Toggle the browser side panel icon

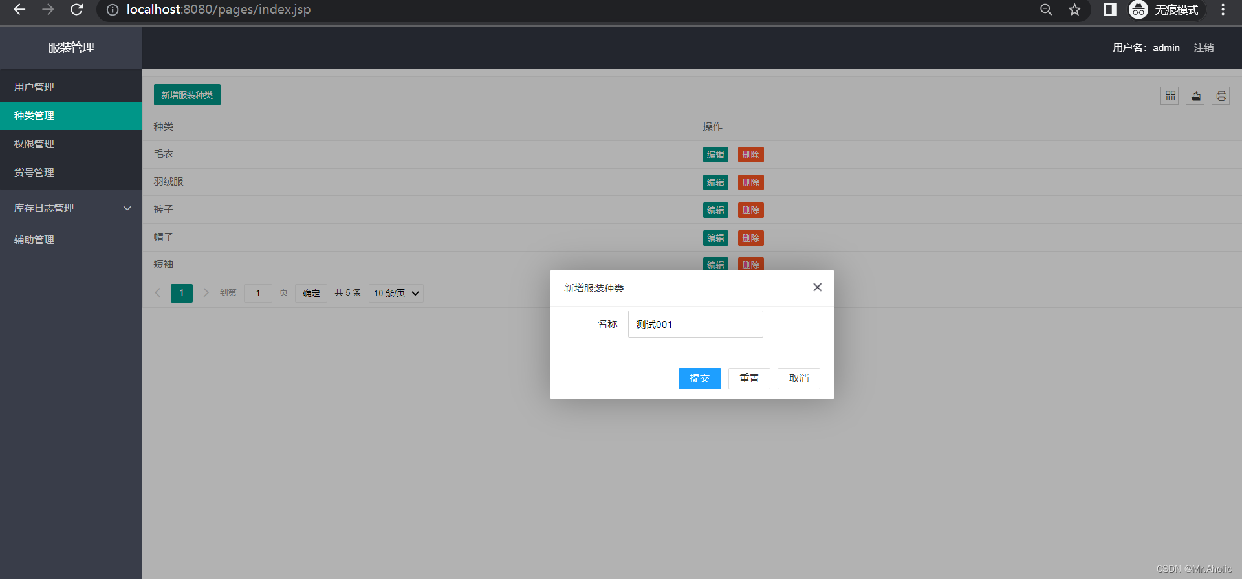[x=1110, y=10]
